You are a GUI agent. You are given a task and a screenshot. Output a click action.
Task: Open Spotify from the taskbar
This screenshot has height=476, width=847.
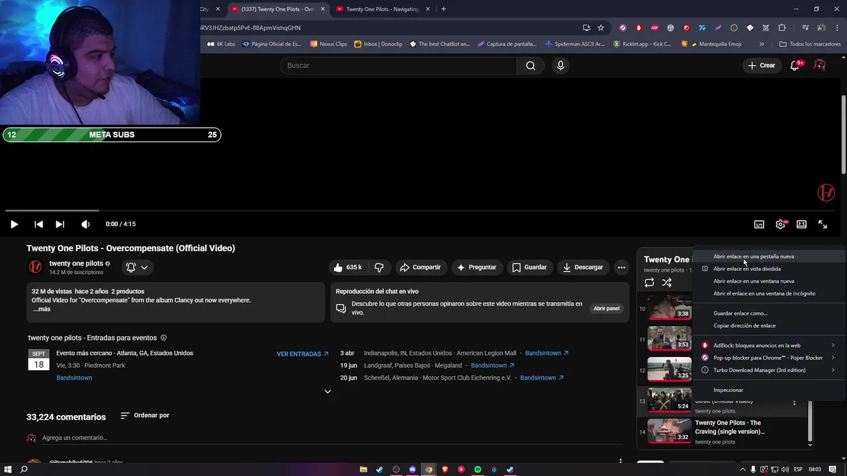(x=478, y=469)
